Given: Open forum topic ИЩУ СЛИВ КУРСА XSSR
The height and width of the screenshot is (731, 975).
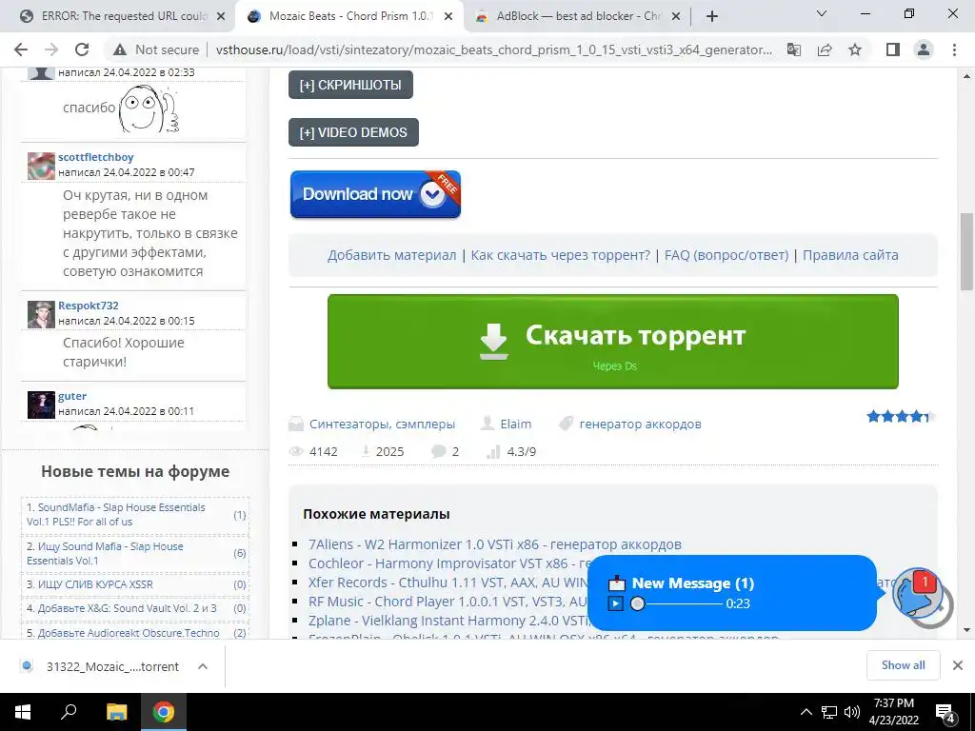Looking at the screenshot, I should [90, 584].
